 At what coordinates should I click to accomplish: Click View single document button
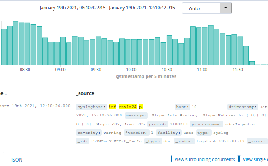coord(254,159)
